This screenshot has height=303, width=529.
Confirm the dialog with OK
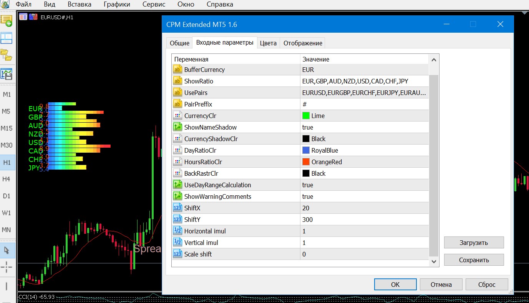point(395,285)
